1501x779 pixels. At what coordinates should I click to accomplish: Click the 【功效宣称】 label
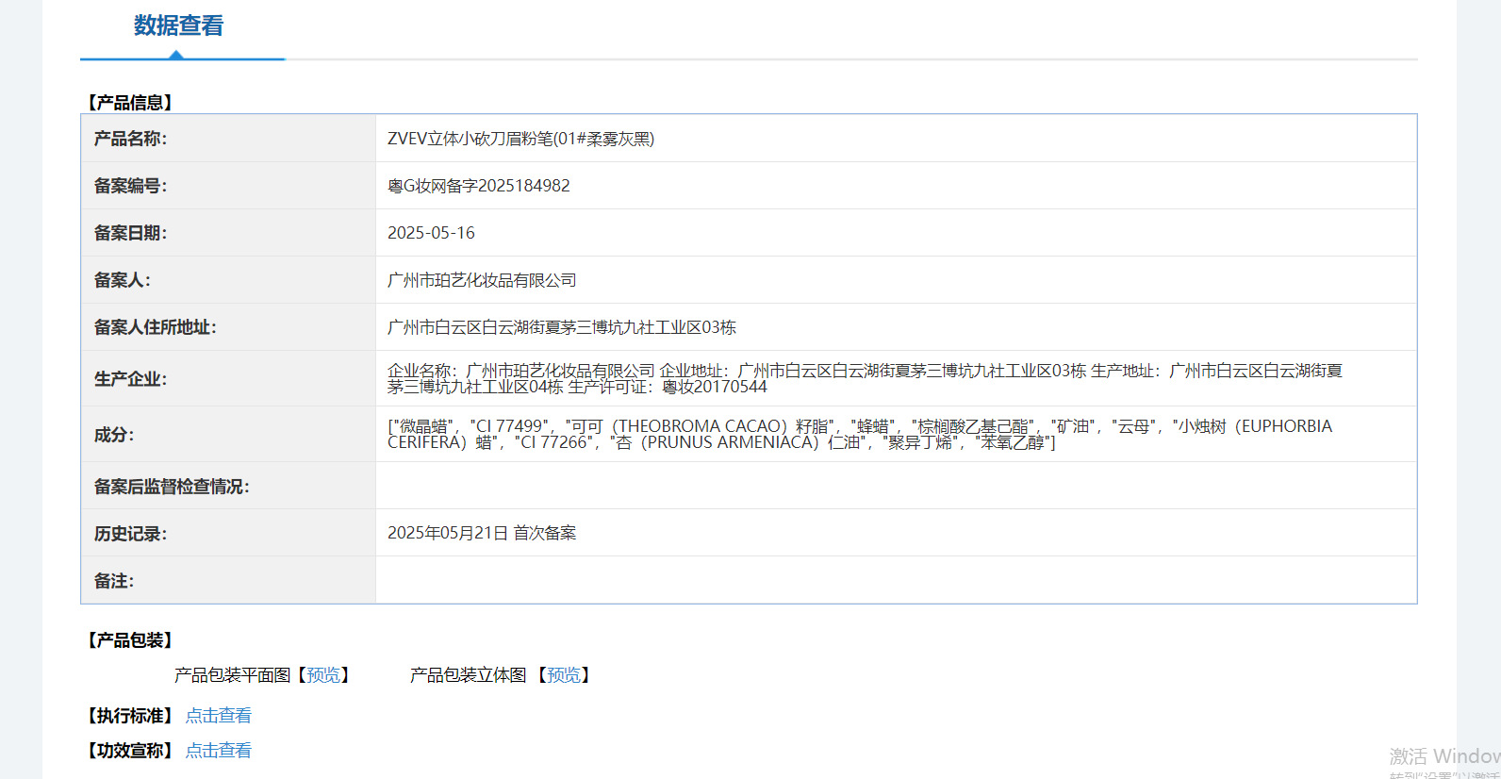129,751
